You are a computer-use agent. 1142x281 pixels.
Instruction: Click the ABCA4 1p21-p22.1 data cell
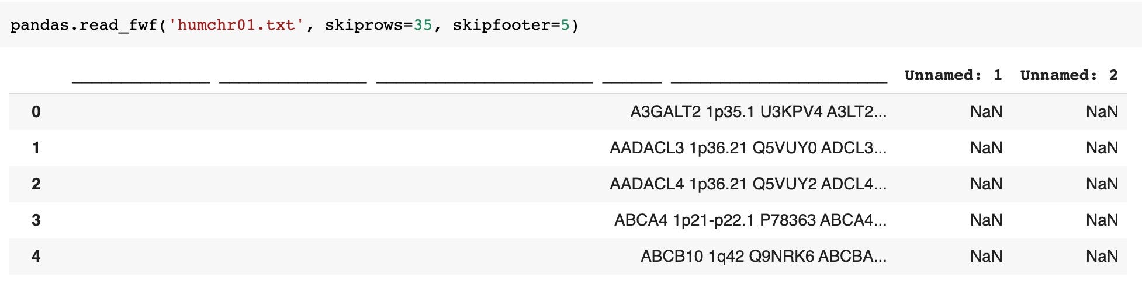(x=750, y=220)
